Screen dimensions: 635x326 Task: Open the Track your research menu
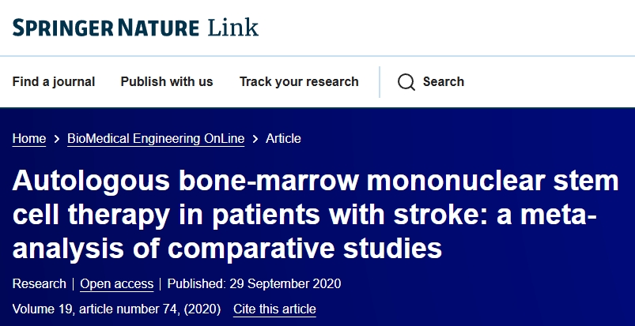point(299,82)
